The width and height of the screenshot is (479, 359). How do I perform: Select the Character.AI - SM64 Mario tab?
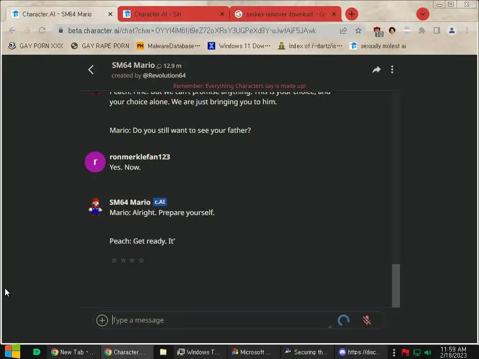pyautogui.click(x=61, y=14)
